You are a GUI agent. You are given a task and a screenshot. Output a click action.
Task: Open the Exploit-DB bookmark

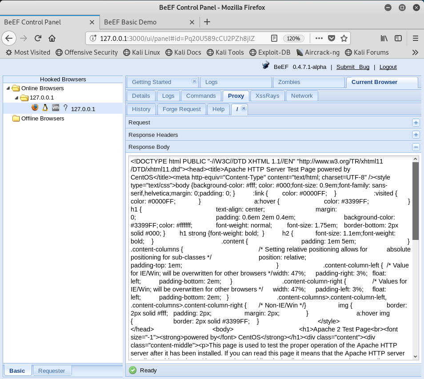click(270, 52)
